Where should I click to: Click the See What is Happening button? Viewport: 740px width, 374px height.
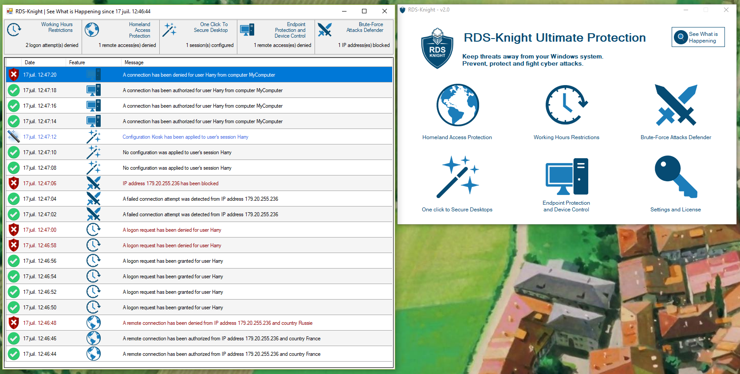tap(698, 37)
